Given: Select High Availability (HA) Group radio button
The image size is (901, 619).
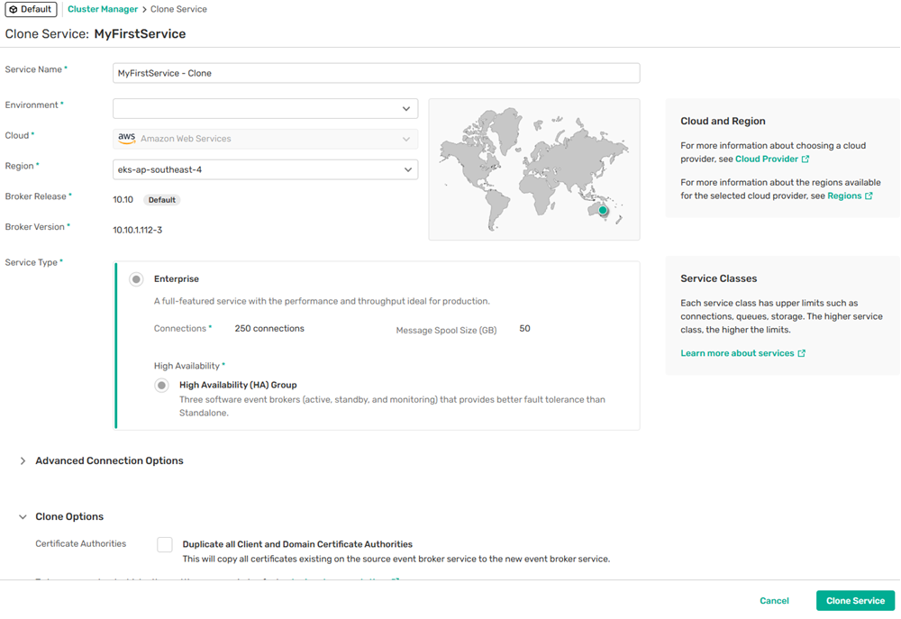Looking at the screenshot, I should coord(161,386).
